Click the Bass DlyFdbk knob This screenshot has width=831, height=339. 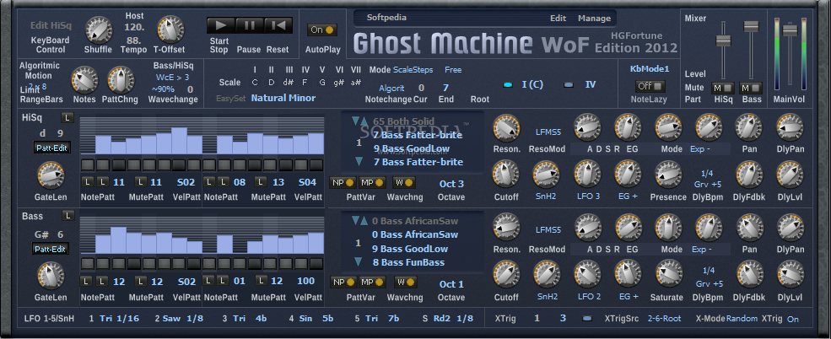click(x=749, y=274)
